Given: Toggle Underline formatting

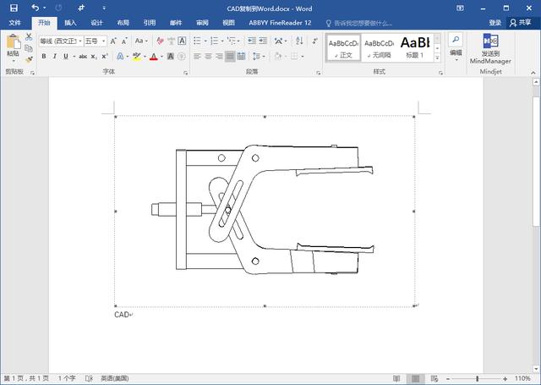Looking at the screenshot, I should 67,57.
